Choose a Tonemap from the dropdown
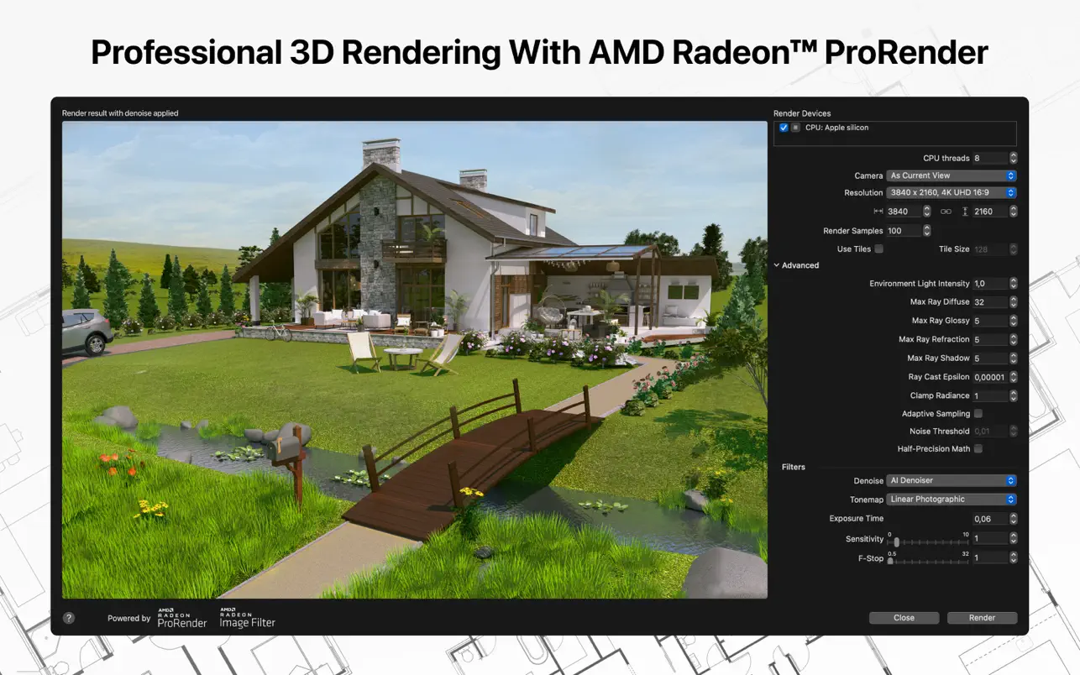Viewport: 1080px width, 675px height. pyautogui.click(x=952, y=500)
